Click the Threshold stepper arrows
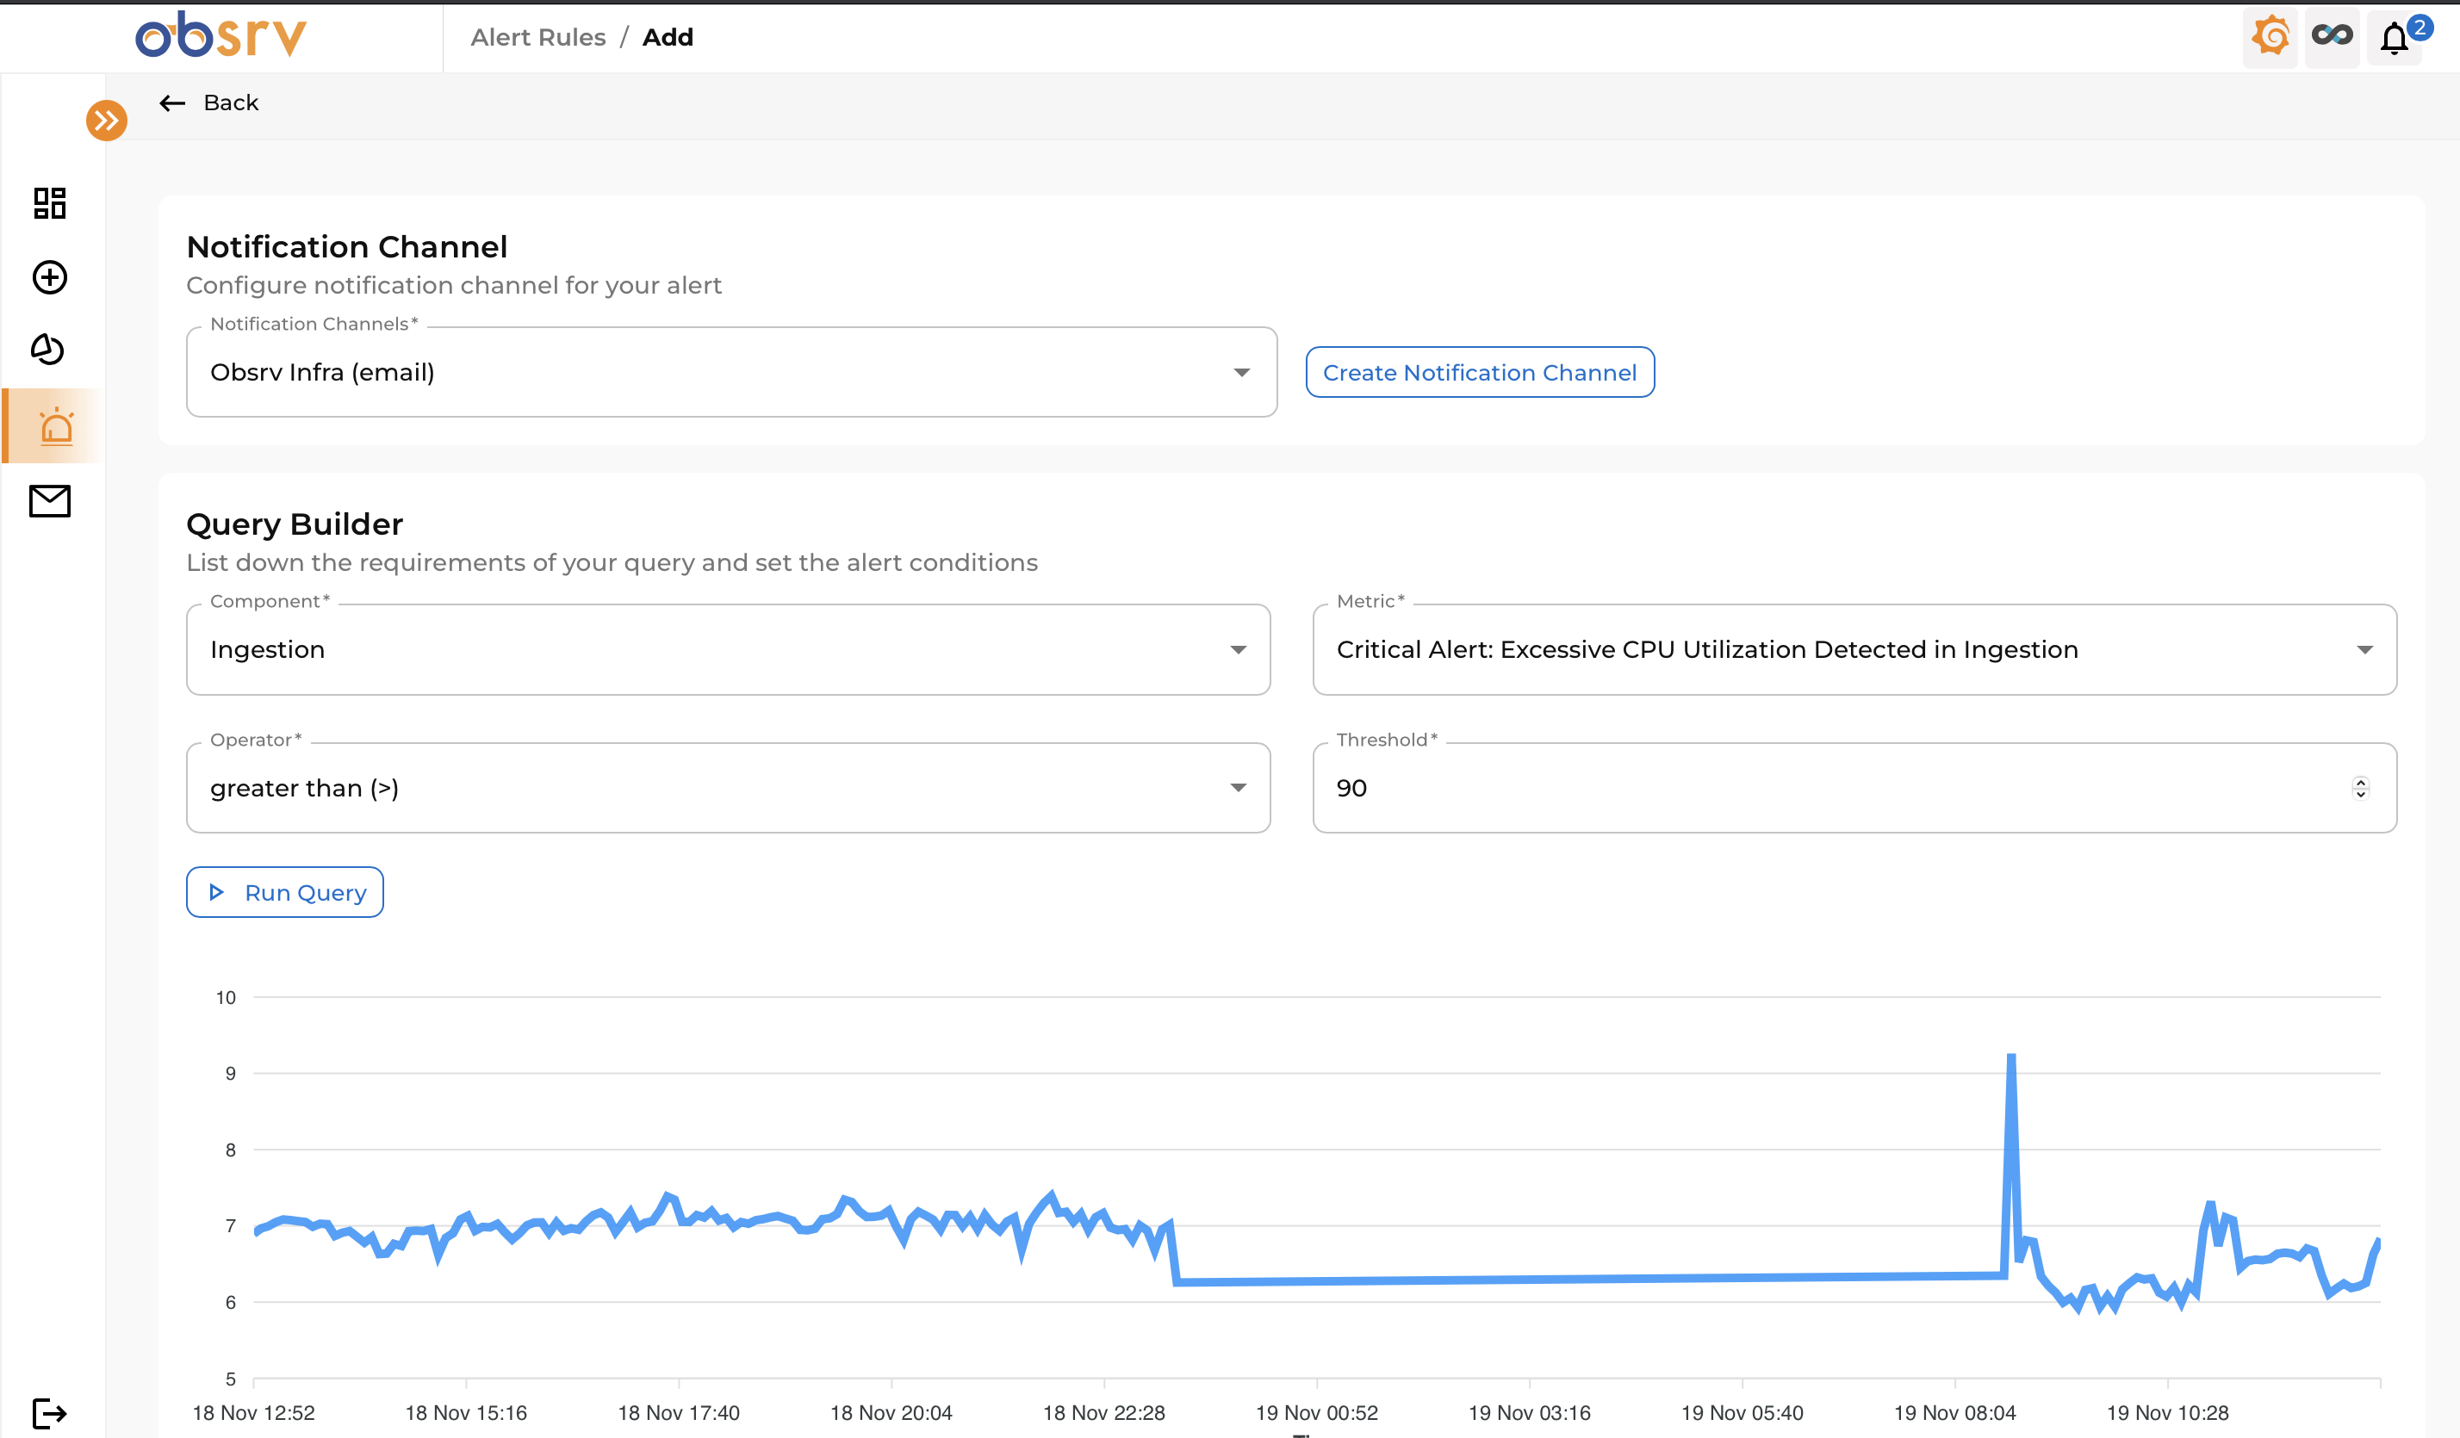The width and height of the screenshot is (2460, 1438). [x=2359, y=788]
